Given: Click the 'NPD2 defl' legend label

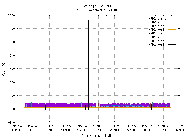Looking at the screenshot, I should [156, 30].
